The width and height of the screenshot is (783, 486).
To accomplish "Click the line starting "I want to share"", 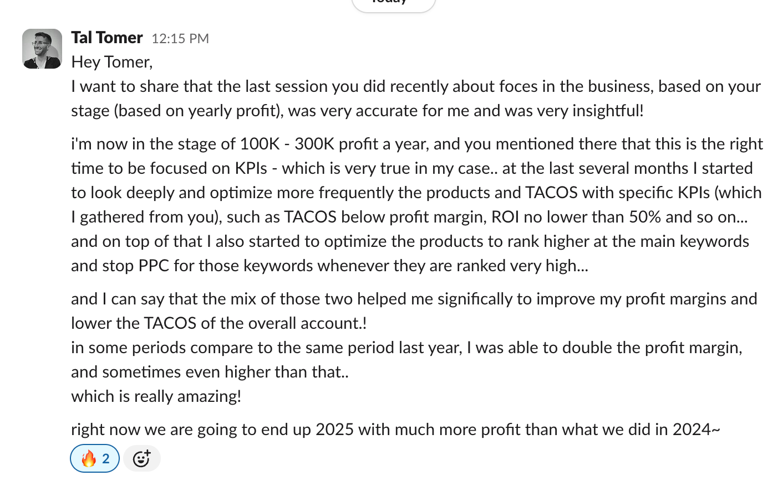I will point(416,86).
